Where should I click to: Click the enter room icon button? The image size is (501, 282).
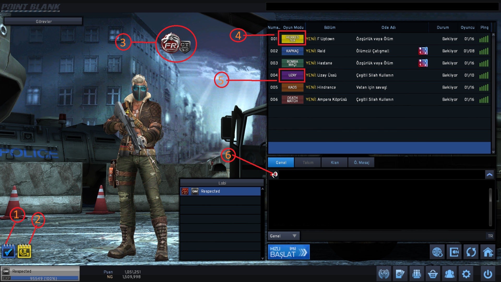click(454, 252)
